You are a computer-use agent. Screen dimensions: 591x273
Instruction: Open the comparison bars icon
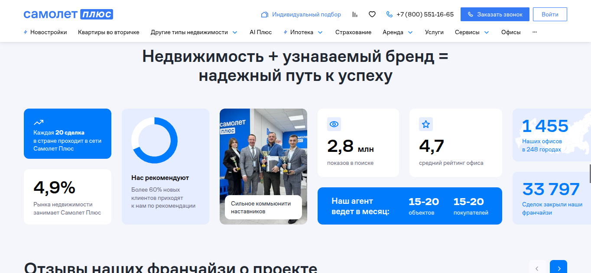point(355,14)
